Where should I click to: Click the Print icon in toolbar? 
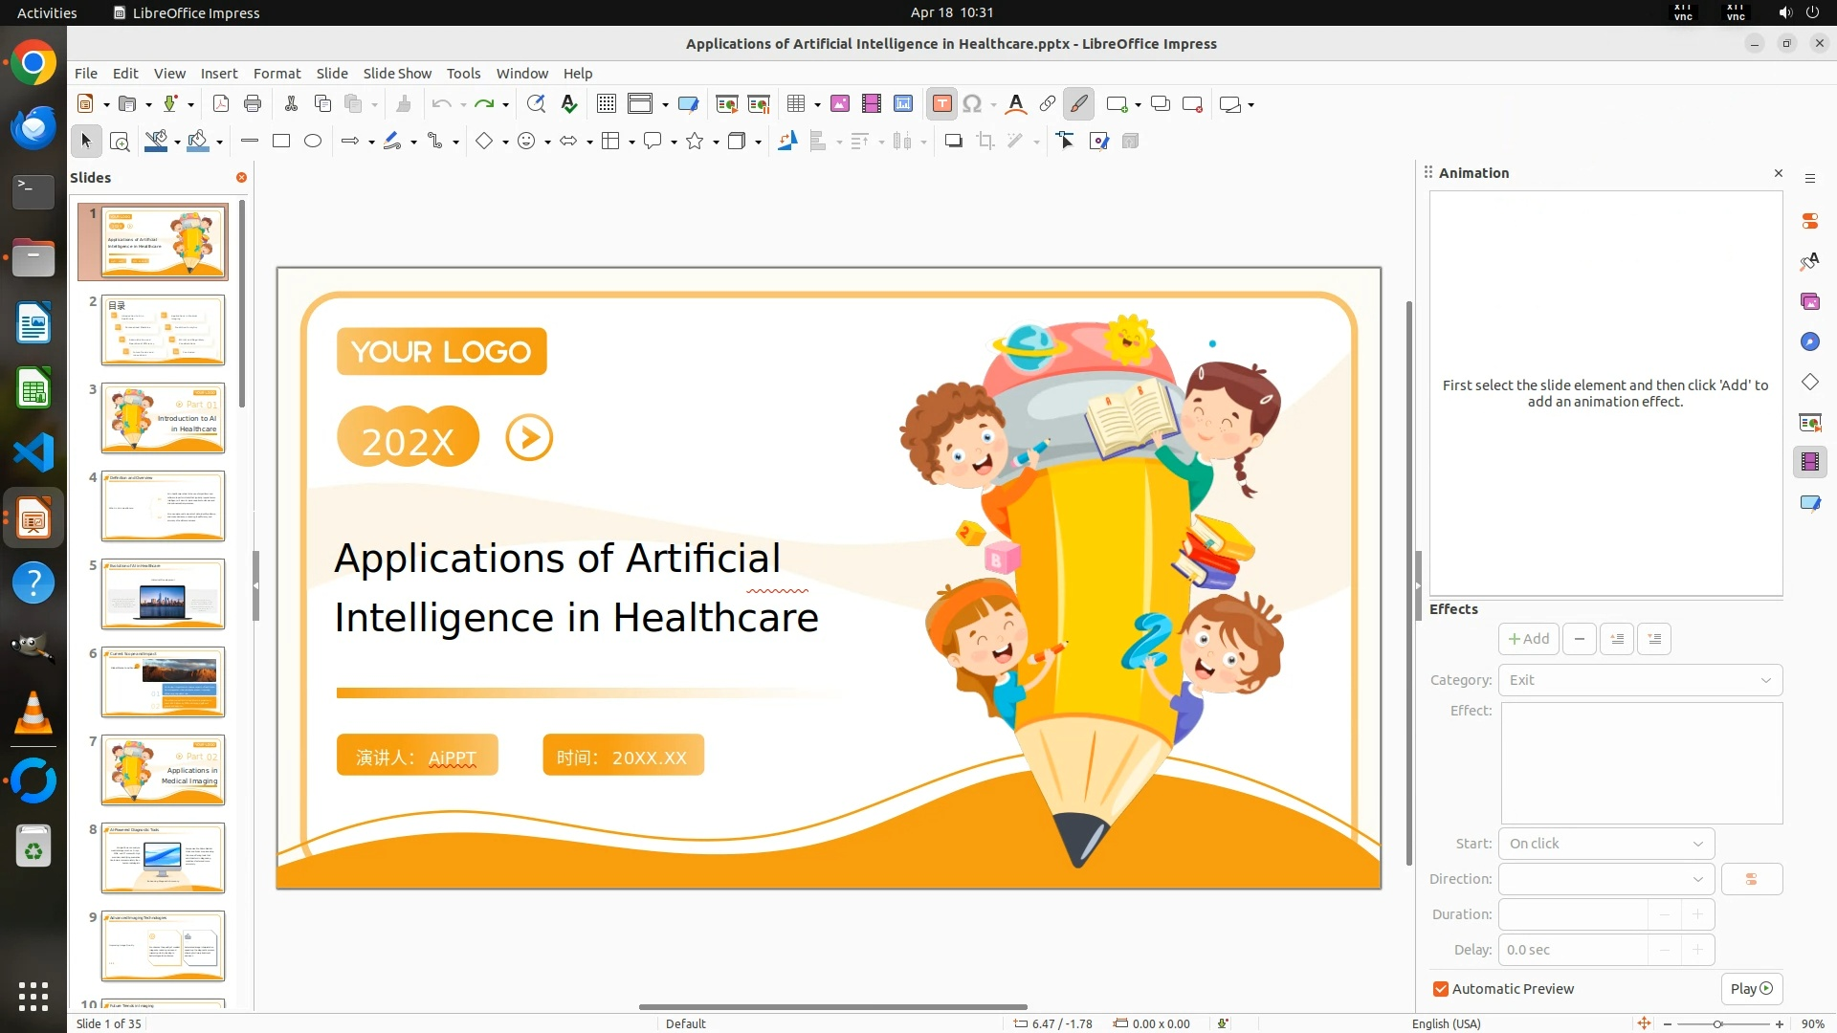coord(253,104)
